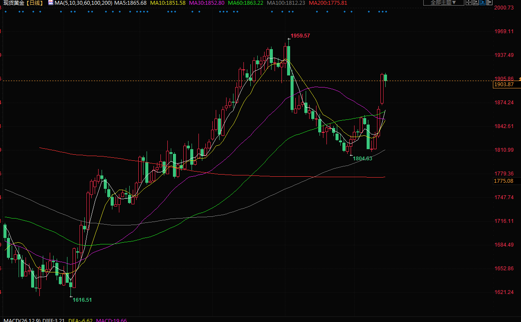The width and height of the screenshot is (521, 322).
Task: Click the yellow arrow marker beside 1905.86
Action: tap(519, 79)
